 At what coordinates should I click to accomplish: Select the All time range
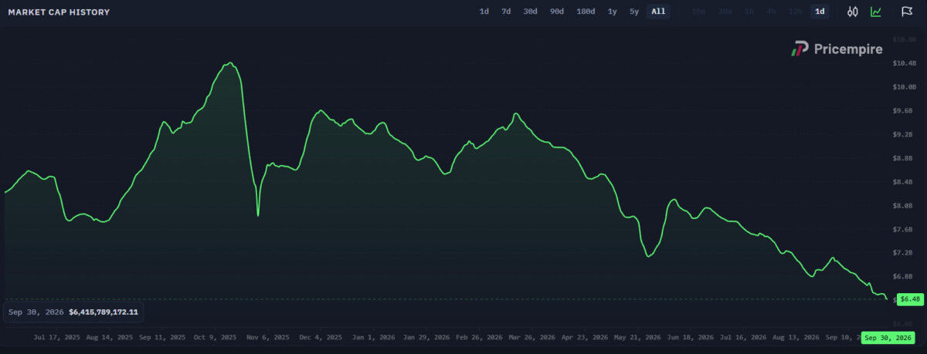[x=658, y=12]
